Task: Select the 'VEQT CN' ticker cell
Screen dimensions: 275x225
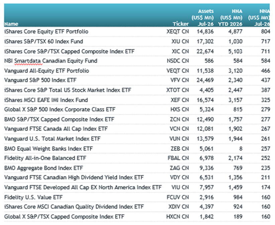Action: [178, 71]
